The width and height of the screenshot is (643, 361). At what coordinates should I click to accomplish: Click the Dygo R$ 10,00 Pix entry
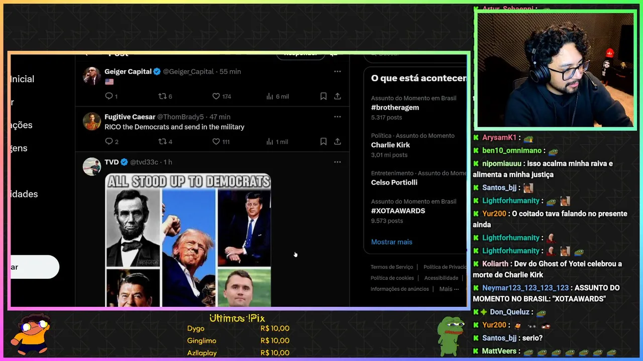(x=238, y=328)
